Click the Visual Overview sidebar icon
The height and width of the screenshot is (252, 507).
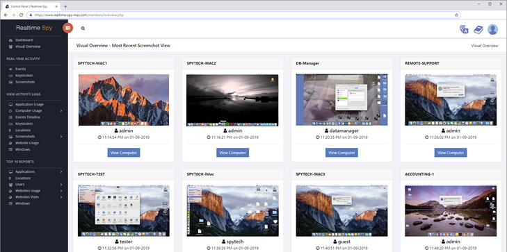(x=10, y=47)
